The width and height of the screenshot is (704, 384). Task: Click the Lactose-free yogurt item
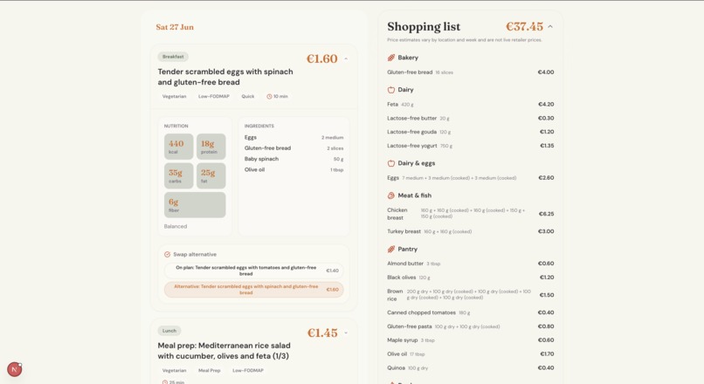[x=471, y=146]
